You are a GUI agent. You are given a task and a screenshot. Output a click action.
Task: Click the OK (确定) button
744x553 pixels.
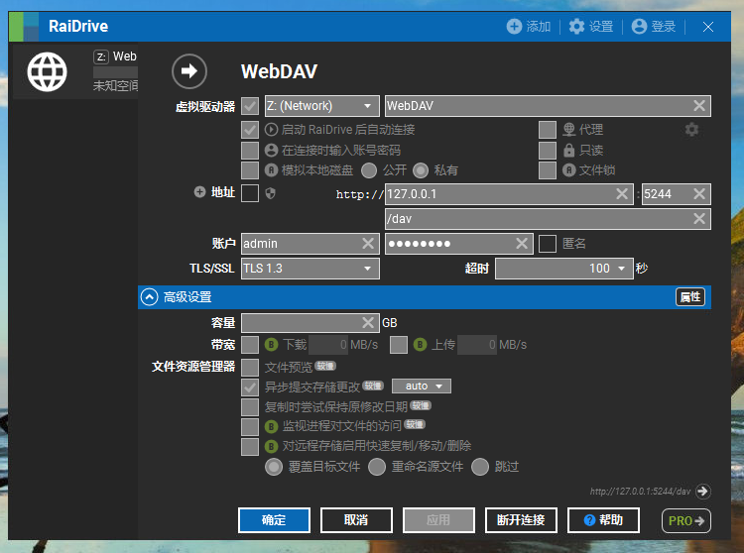click(274, 520)
